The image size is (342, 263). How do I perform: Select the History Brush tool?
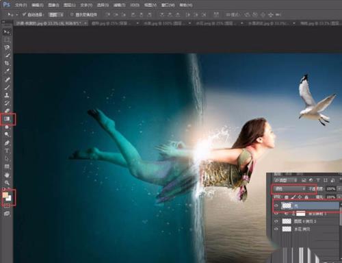(7, 103)
